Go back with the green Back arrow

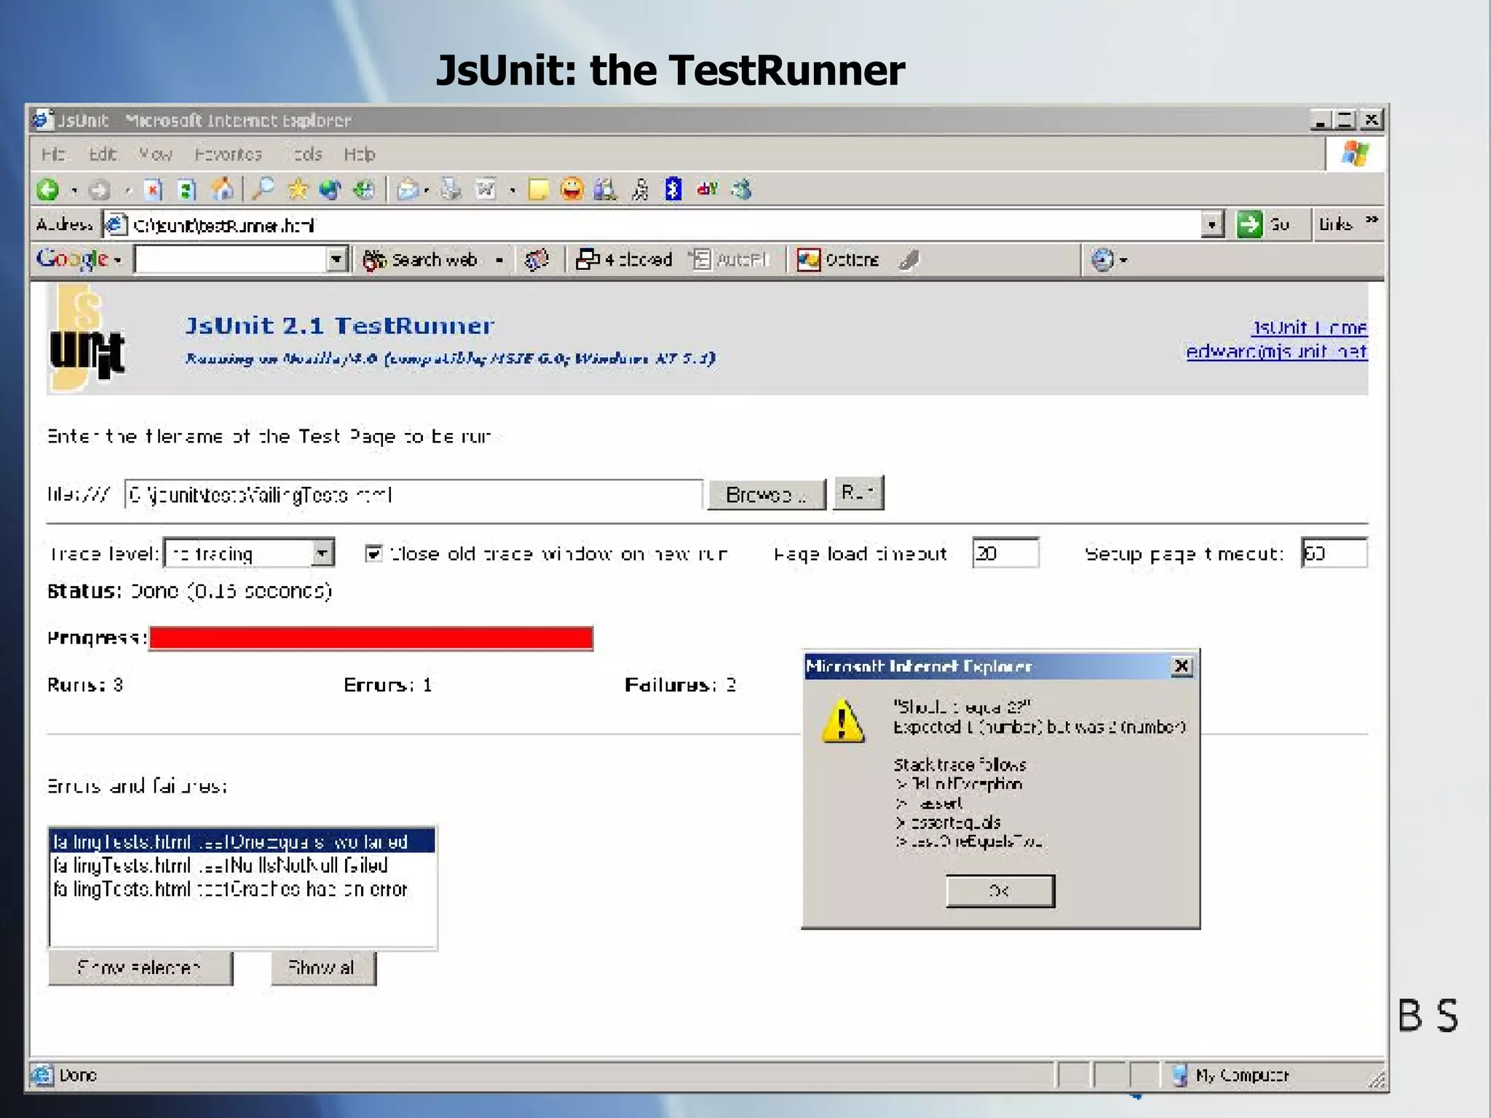click(48, 190)
